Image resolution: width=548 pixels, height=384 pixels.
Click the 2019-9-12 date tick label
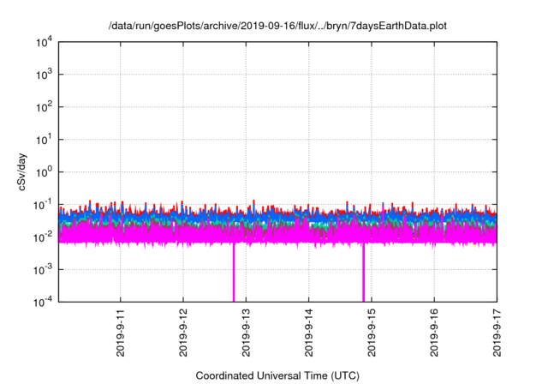[183, 333]
